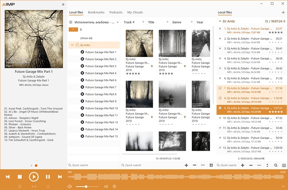Adjust the volume slider
Viewport: 288px width, 190px height.
point(86,186)
